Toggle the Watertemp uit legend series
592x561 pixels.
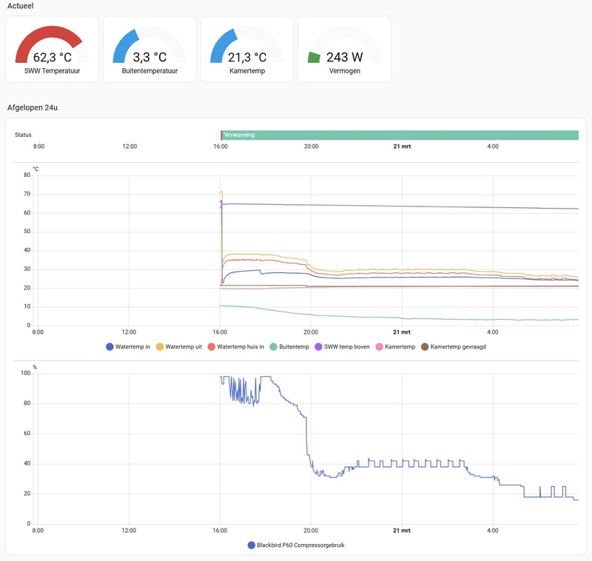(179, 346)
